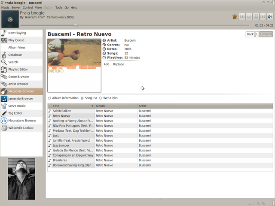Image resolution: width=275 pixels, height=206 pixels.
Task: Select the Metadata Browser
Action: [21, 91]
